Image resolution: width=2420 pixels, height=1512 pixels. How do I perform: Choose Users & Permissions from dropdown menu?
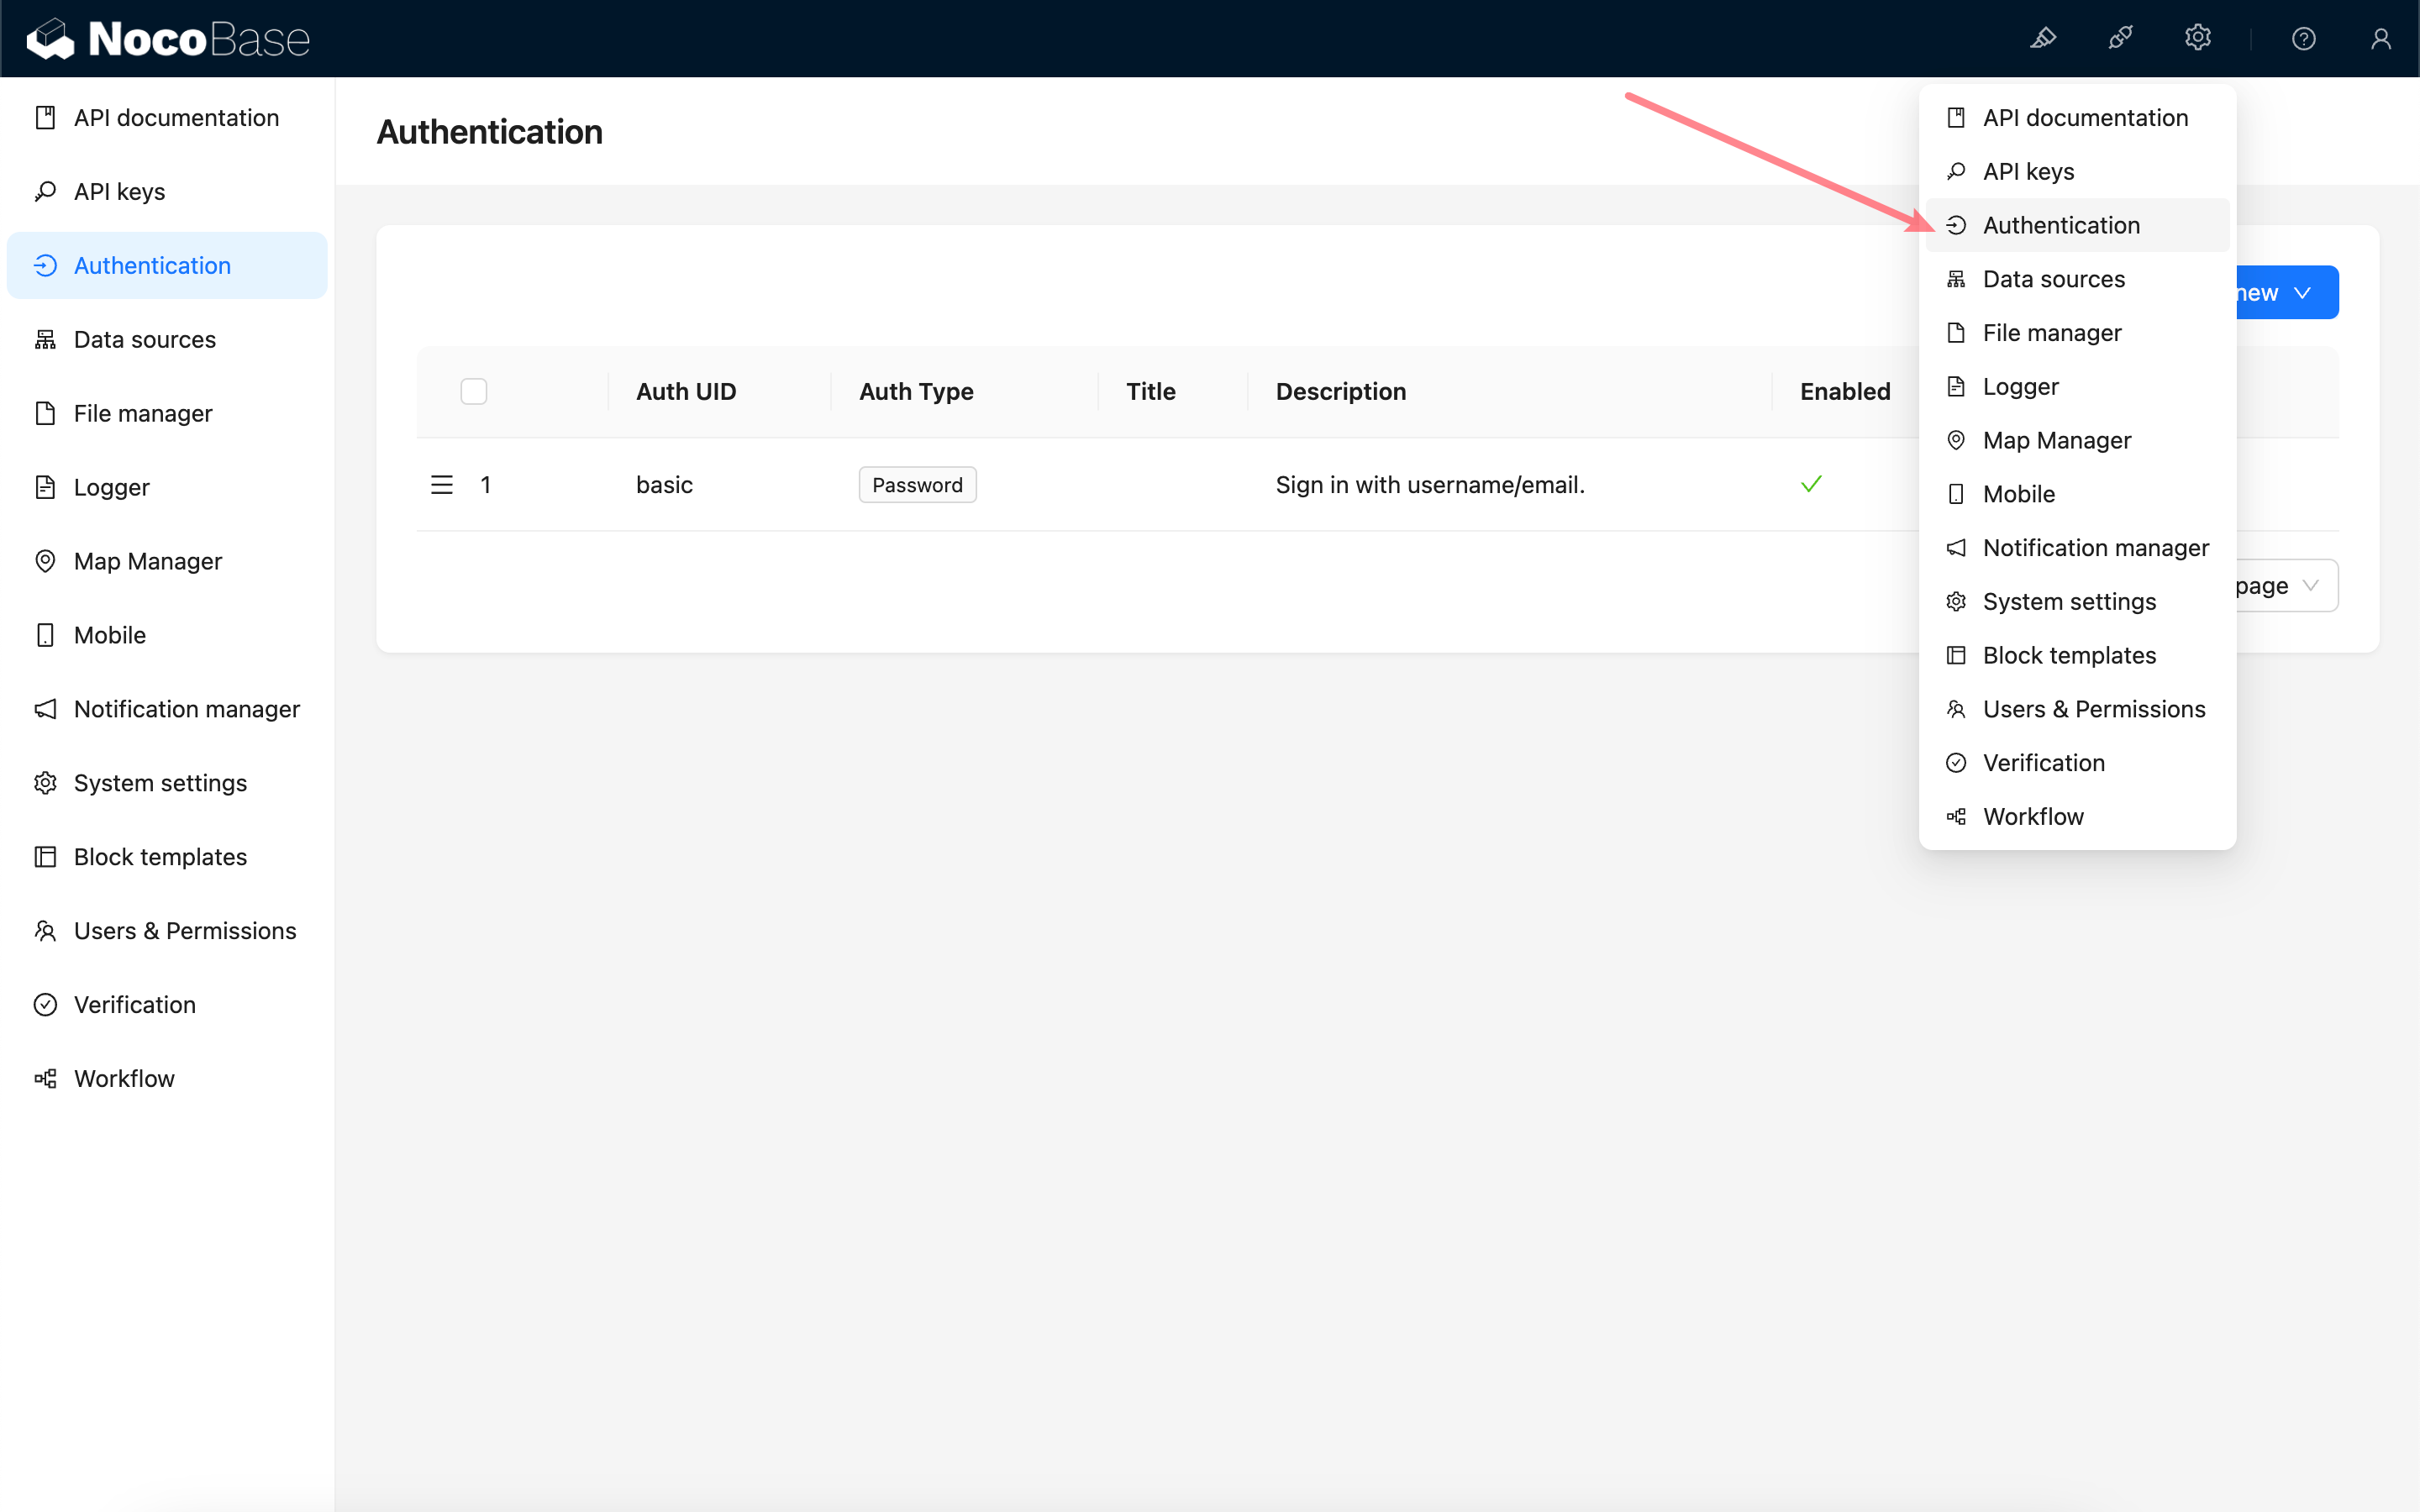2093,709
